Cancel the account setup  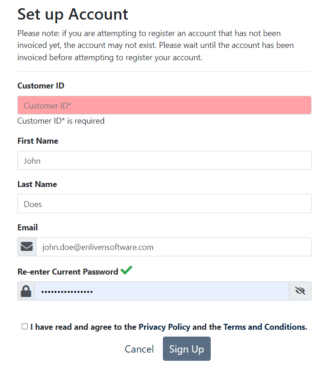point(139,349)
